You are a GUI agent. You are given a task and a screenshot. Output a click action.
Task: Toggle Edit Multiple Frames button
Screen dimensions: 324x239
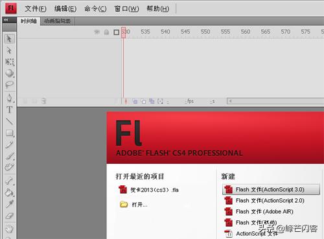click(152, 101)
